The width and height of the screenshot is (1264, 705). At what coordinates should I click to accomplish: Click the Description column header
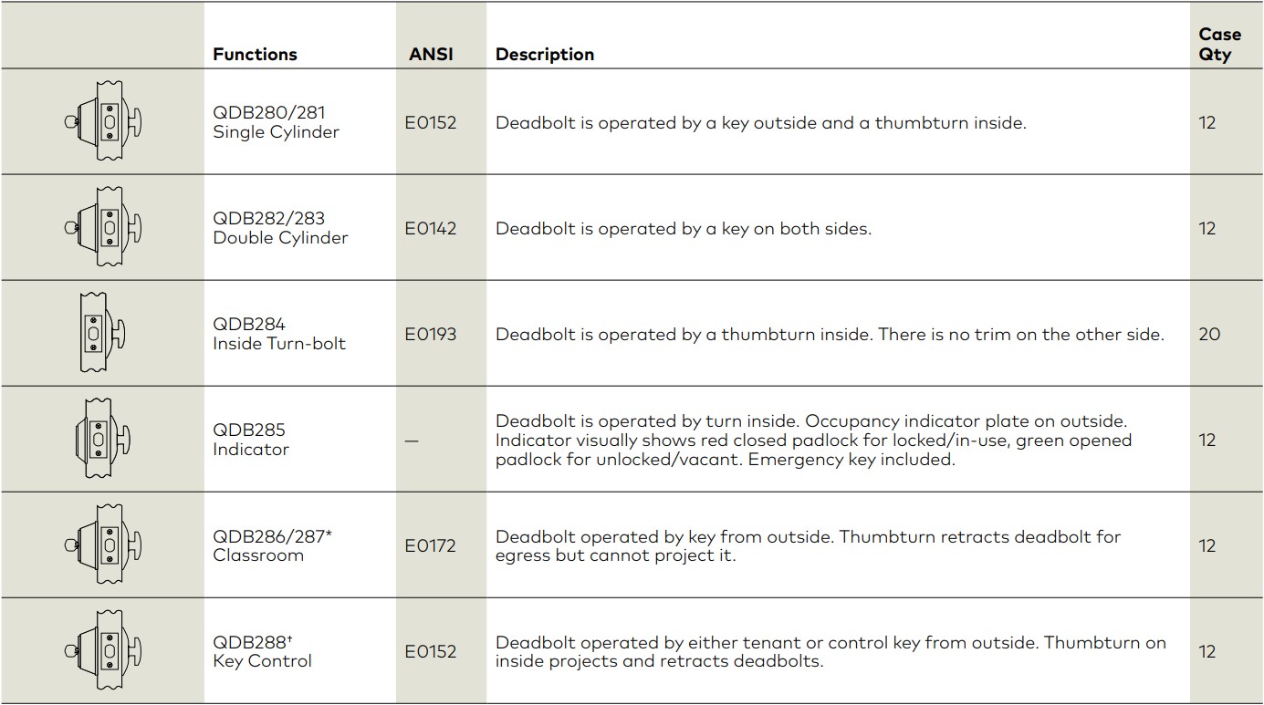tap(545, 54)
